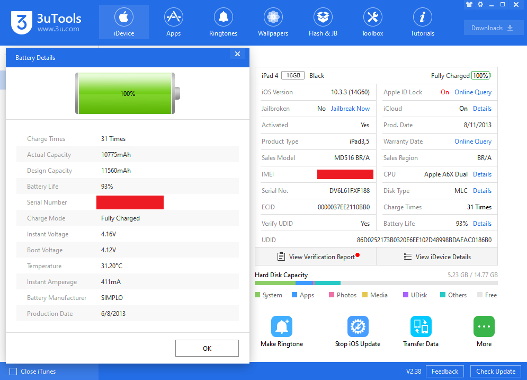The image size is (527, 380).
Task: Open CPU Details link
Action: pyautogui.click(x=483, y=174)
